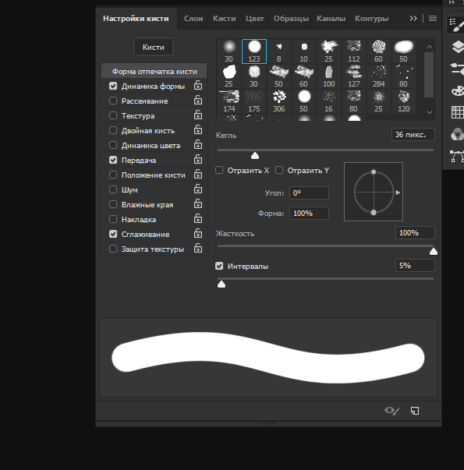
Task: Select the hard round 123 brush tip
Action: point(254,51)
